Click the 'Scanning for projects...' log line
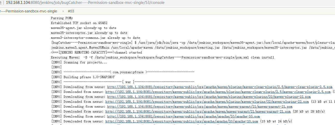Viewport: 335px width, 125px height. click(x=79, y=62)
